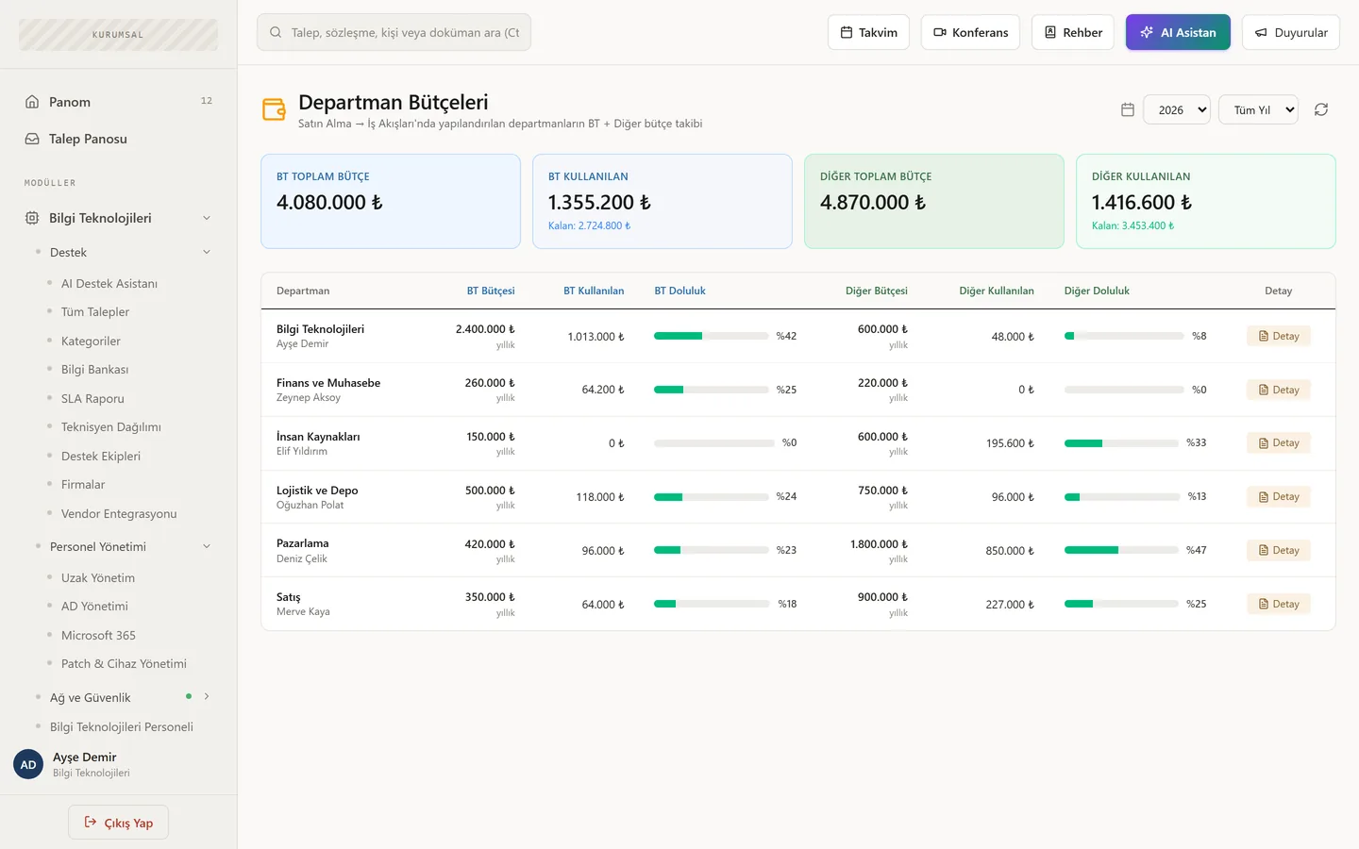Image resolution: width=1359 pixels, height=849 pixels.
Task: Open Vendor Entegrasyonu
Action: [x=119, y=514]
